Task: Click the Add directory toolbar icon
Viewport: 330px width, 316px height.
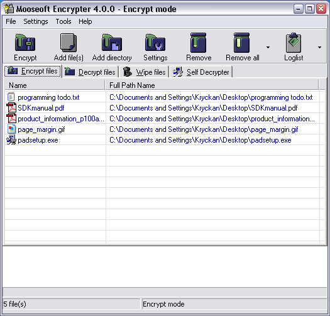Action: (112, 43)
